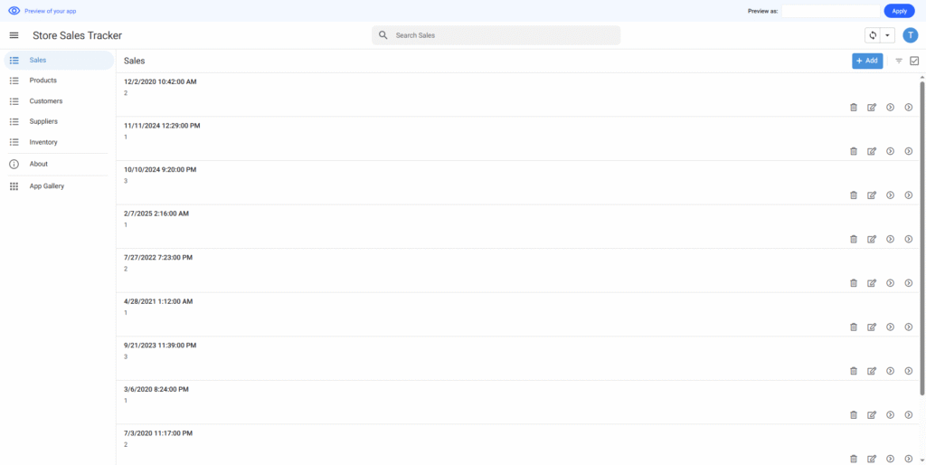Click the Apply button

[x=899, y=11]
